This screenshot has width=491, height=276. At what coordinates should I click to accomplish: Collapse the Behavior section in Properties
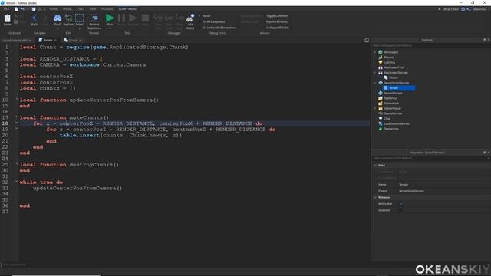click(375, 198)
